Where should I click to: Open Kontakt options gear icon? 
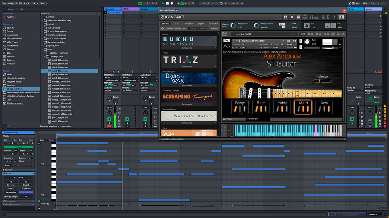point(292,17)
